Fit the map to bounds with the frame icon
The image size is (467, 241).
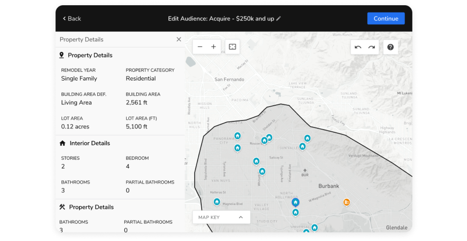232,47
